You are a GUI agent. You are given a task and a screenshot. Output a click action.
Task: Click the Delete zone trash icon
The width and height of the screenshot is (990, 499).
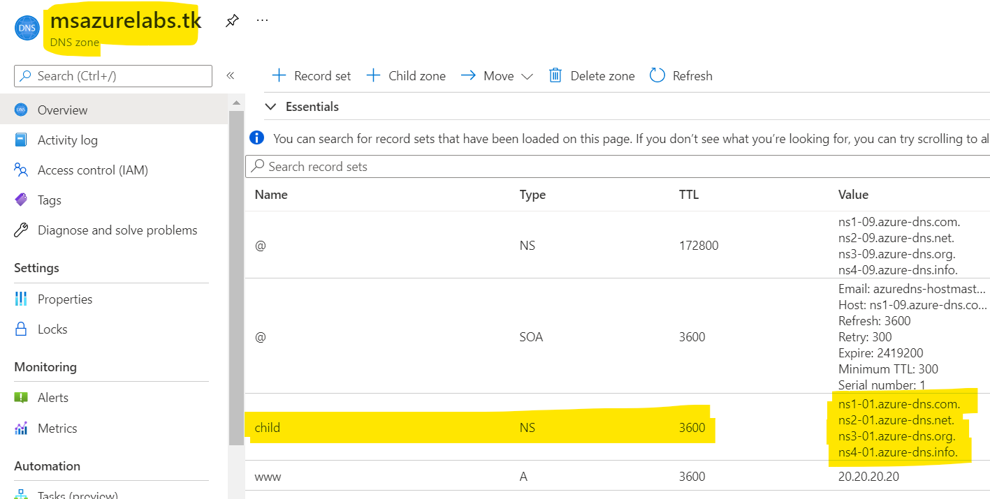(x=555, y=75)
